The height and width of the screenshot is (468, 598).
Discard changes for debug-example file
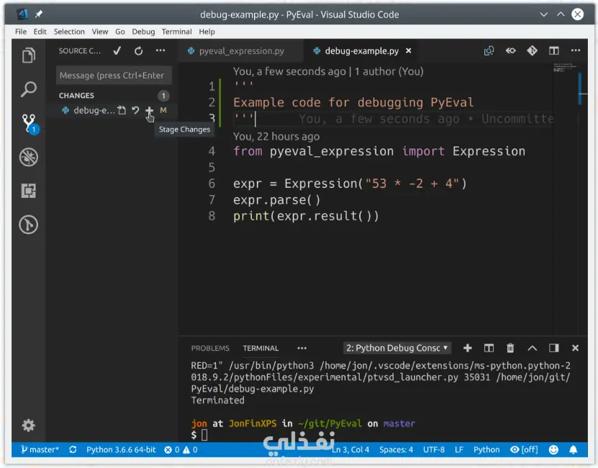coord(135,110)
